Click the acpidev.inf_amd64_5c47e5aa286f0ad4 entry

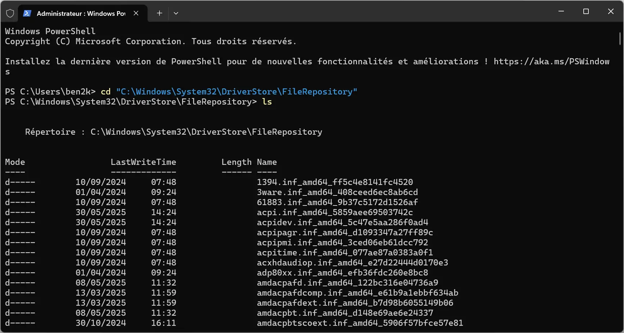(x=343, y=222)
